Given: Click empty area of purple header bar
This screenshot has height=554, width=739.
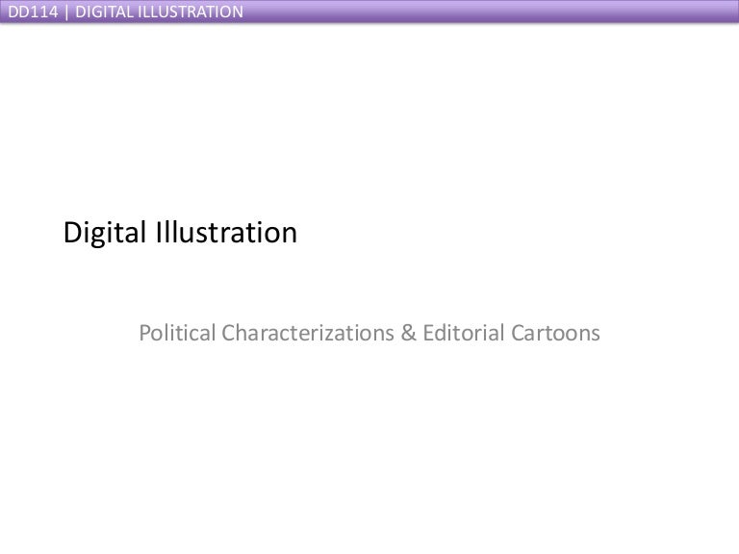Looking at the screenshot, I should click(481, 12).
